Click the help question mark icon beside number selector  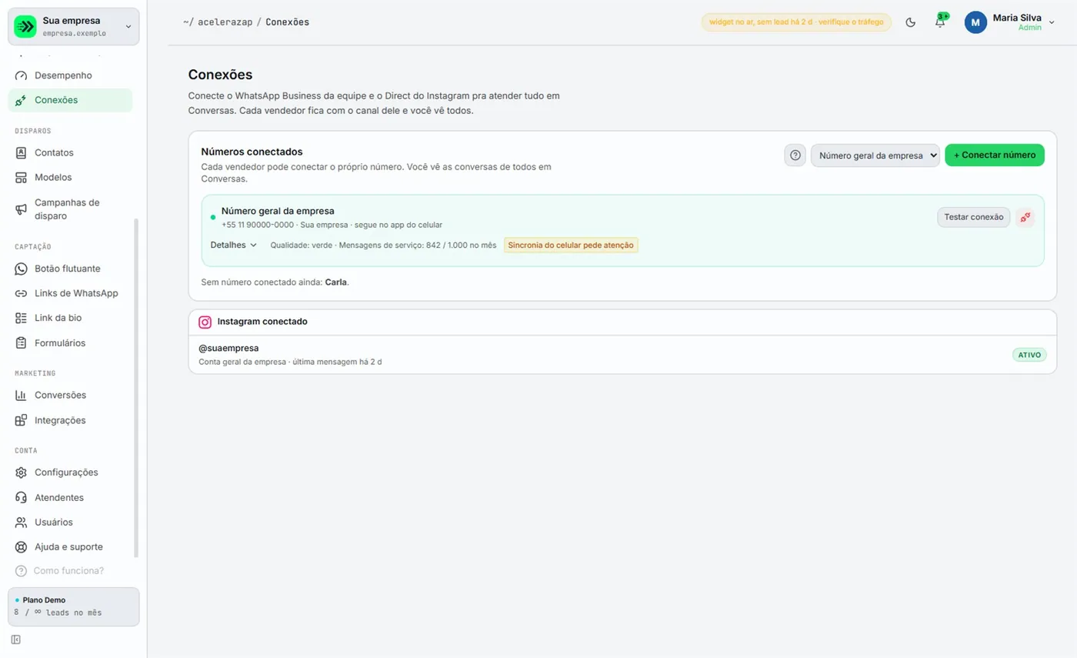coord(795,155)
